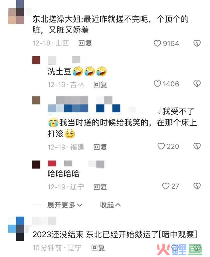Reply to the 12-19 福建 comment

point(100,147)
